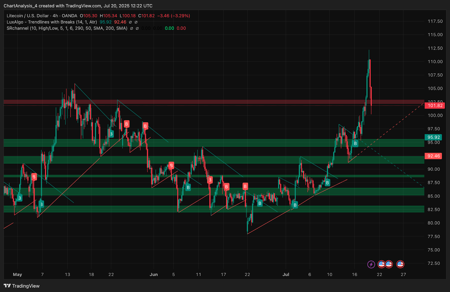Select the May label on time axis
450x292 pixels.
[17, 275]
